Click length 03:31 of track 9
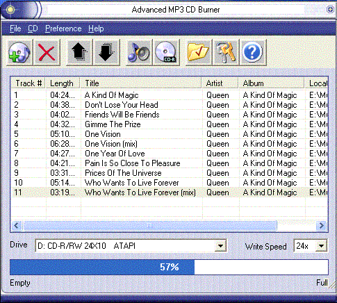This screenshot has height=303, width=337. point(63,173)
